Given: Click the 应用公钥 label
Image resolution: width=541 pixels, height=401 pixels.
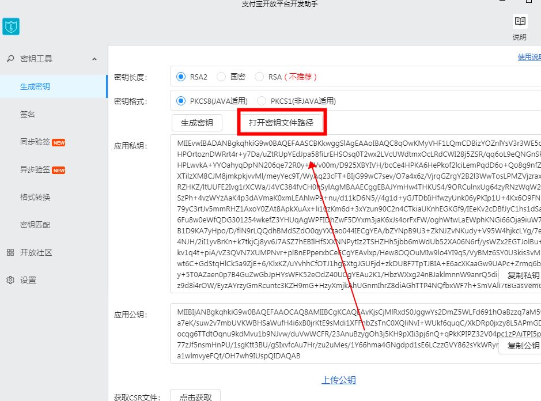Looking at the screenshot, I should (131, 315).
